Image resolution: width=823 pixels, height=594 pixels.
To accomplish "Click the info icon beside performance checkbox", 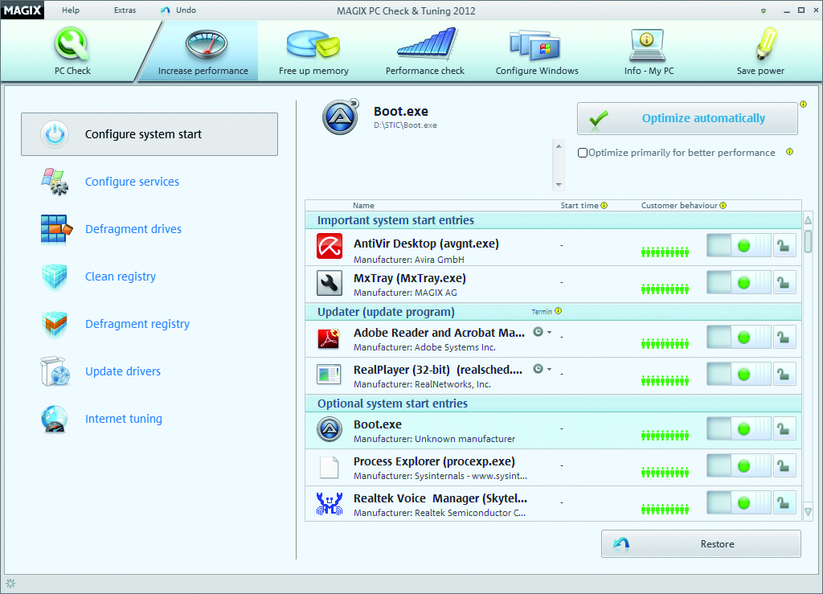I will coord(789,152).
